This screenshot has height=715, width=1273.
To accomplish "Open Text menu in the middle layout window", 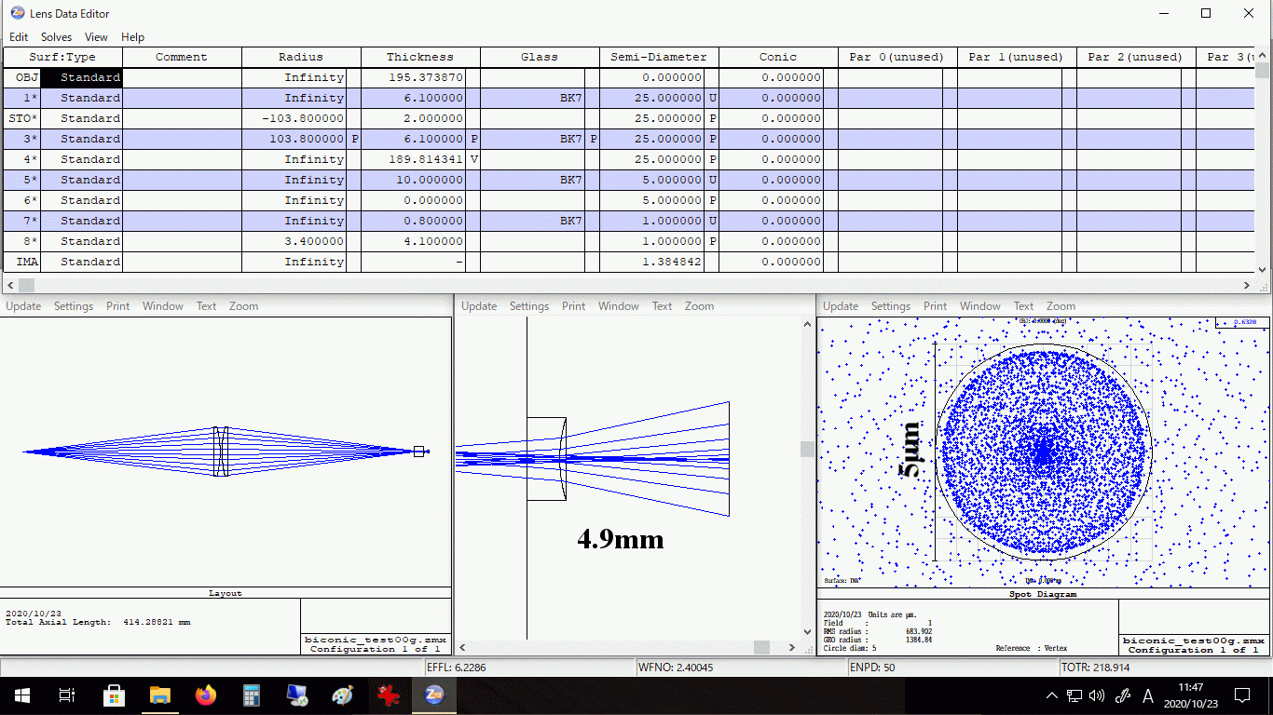I will pyautogui.click(x=662, y=306).
